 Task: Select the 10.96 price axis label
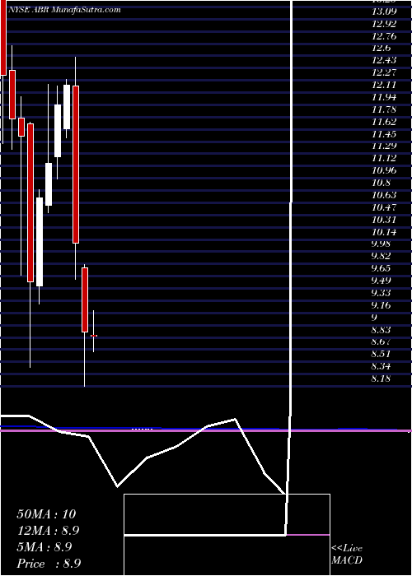384,170
